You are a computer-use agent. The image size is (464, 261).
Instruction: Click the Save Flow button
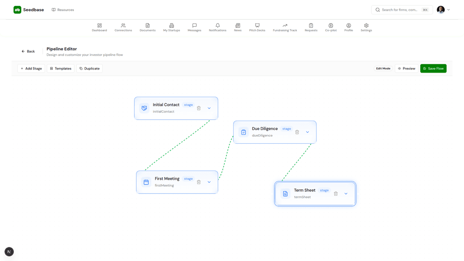pos(433,68)
